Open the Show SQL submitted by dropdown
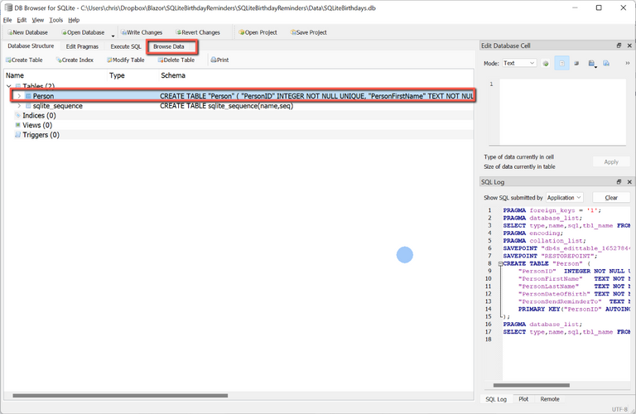 click(565, 198)
